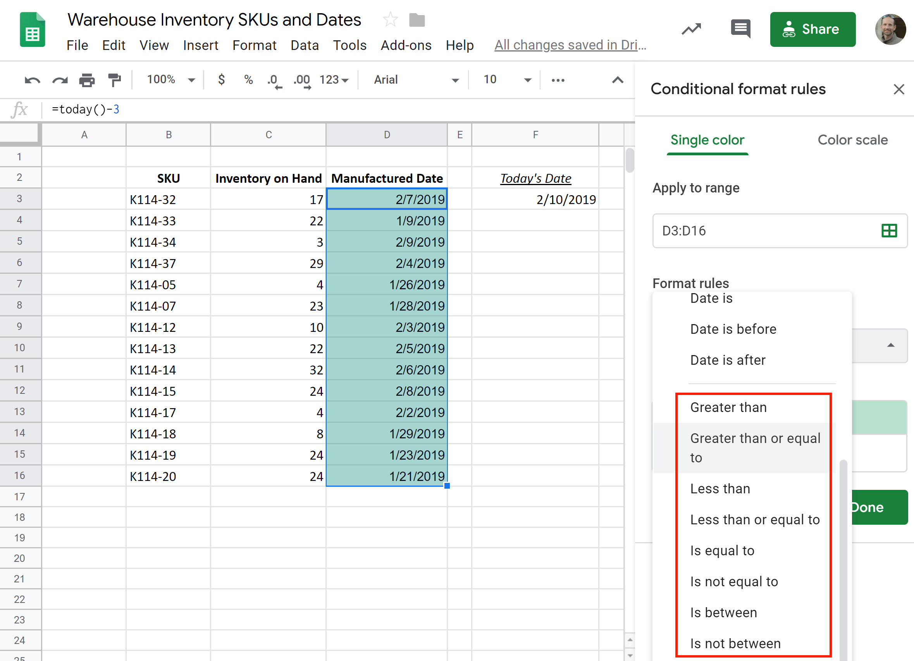
Task: Select row 10 header
Action: [x=20, y=348]
